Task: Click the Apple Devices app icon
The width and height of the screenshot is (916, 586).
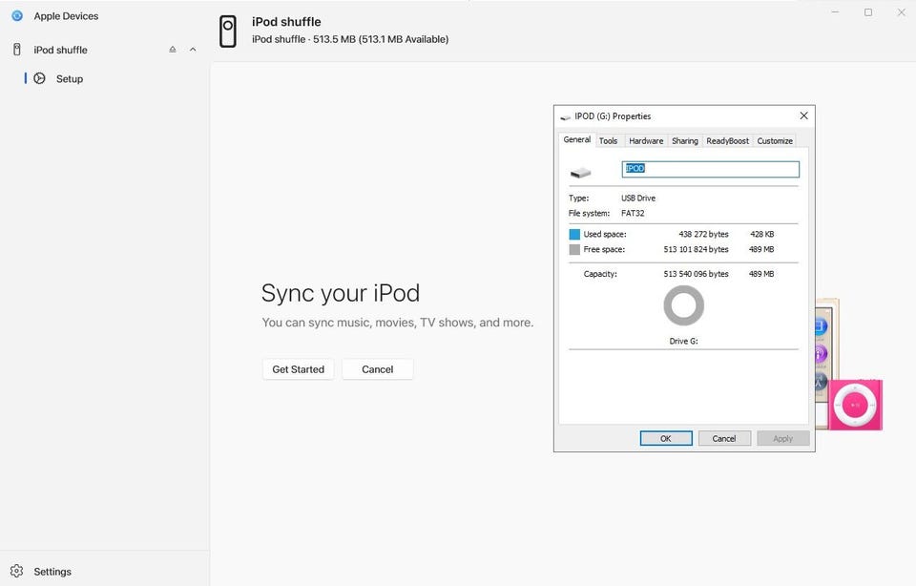Action: 17,16
